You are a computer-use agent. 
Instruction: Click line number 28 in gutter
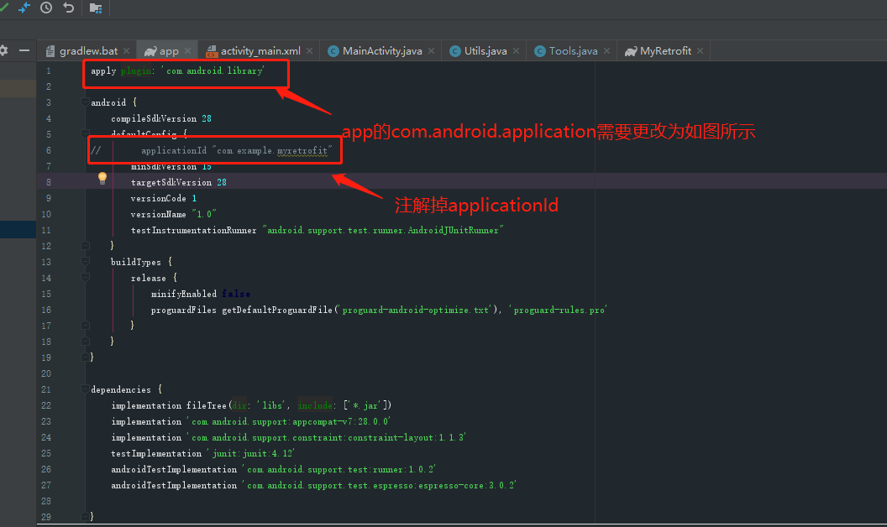pyautogui.click(x=46, y=501)
